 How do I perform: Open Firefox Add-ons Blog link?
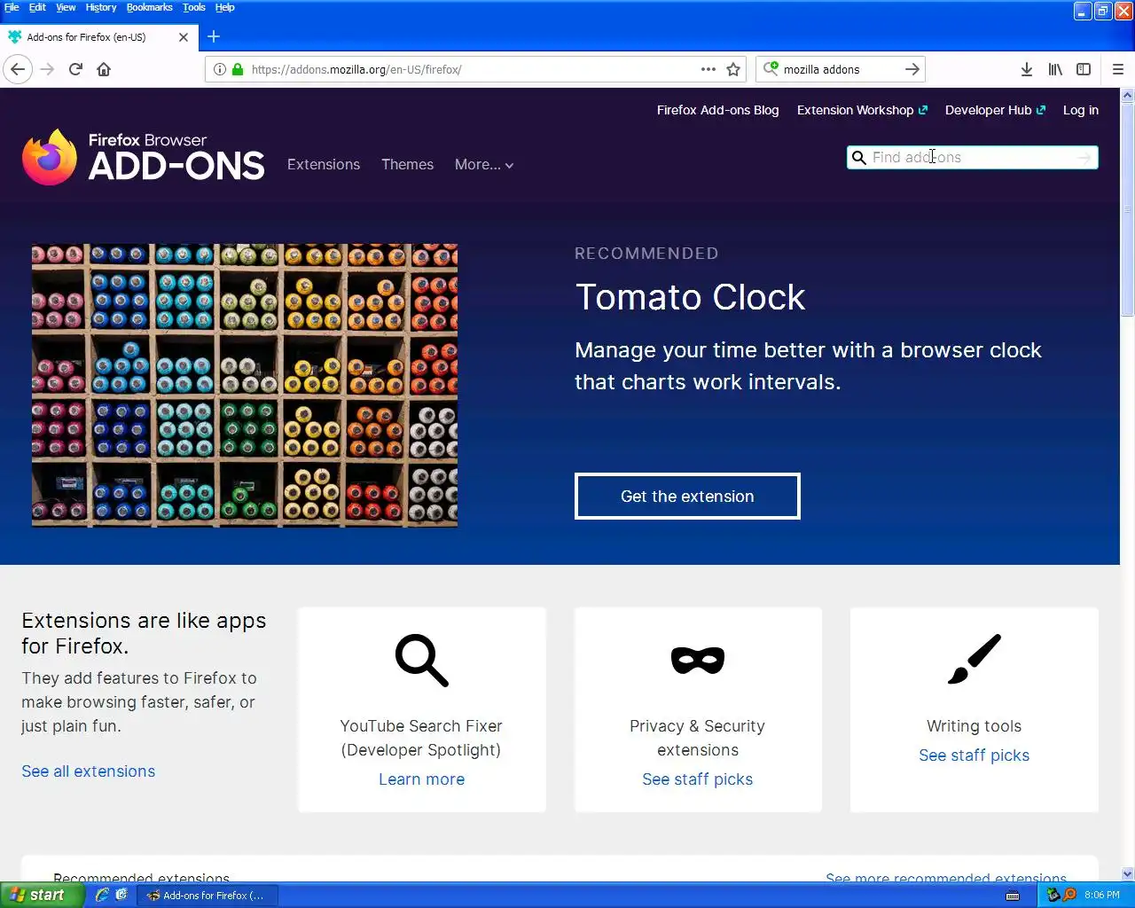point(718,110)
